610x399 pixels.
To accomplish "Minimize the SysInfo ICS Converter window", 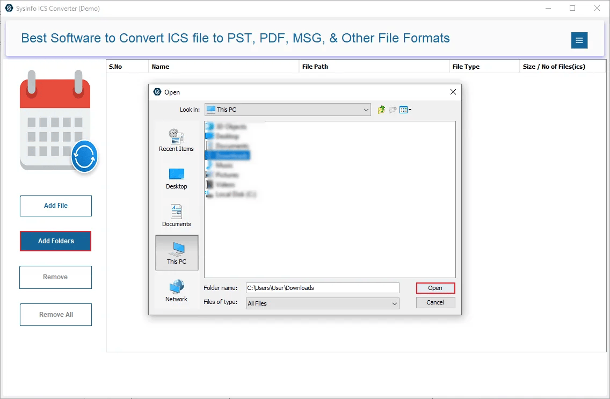I will 548,8.
